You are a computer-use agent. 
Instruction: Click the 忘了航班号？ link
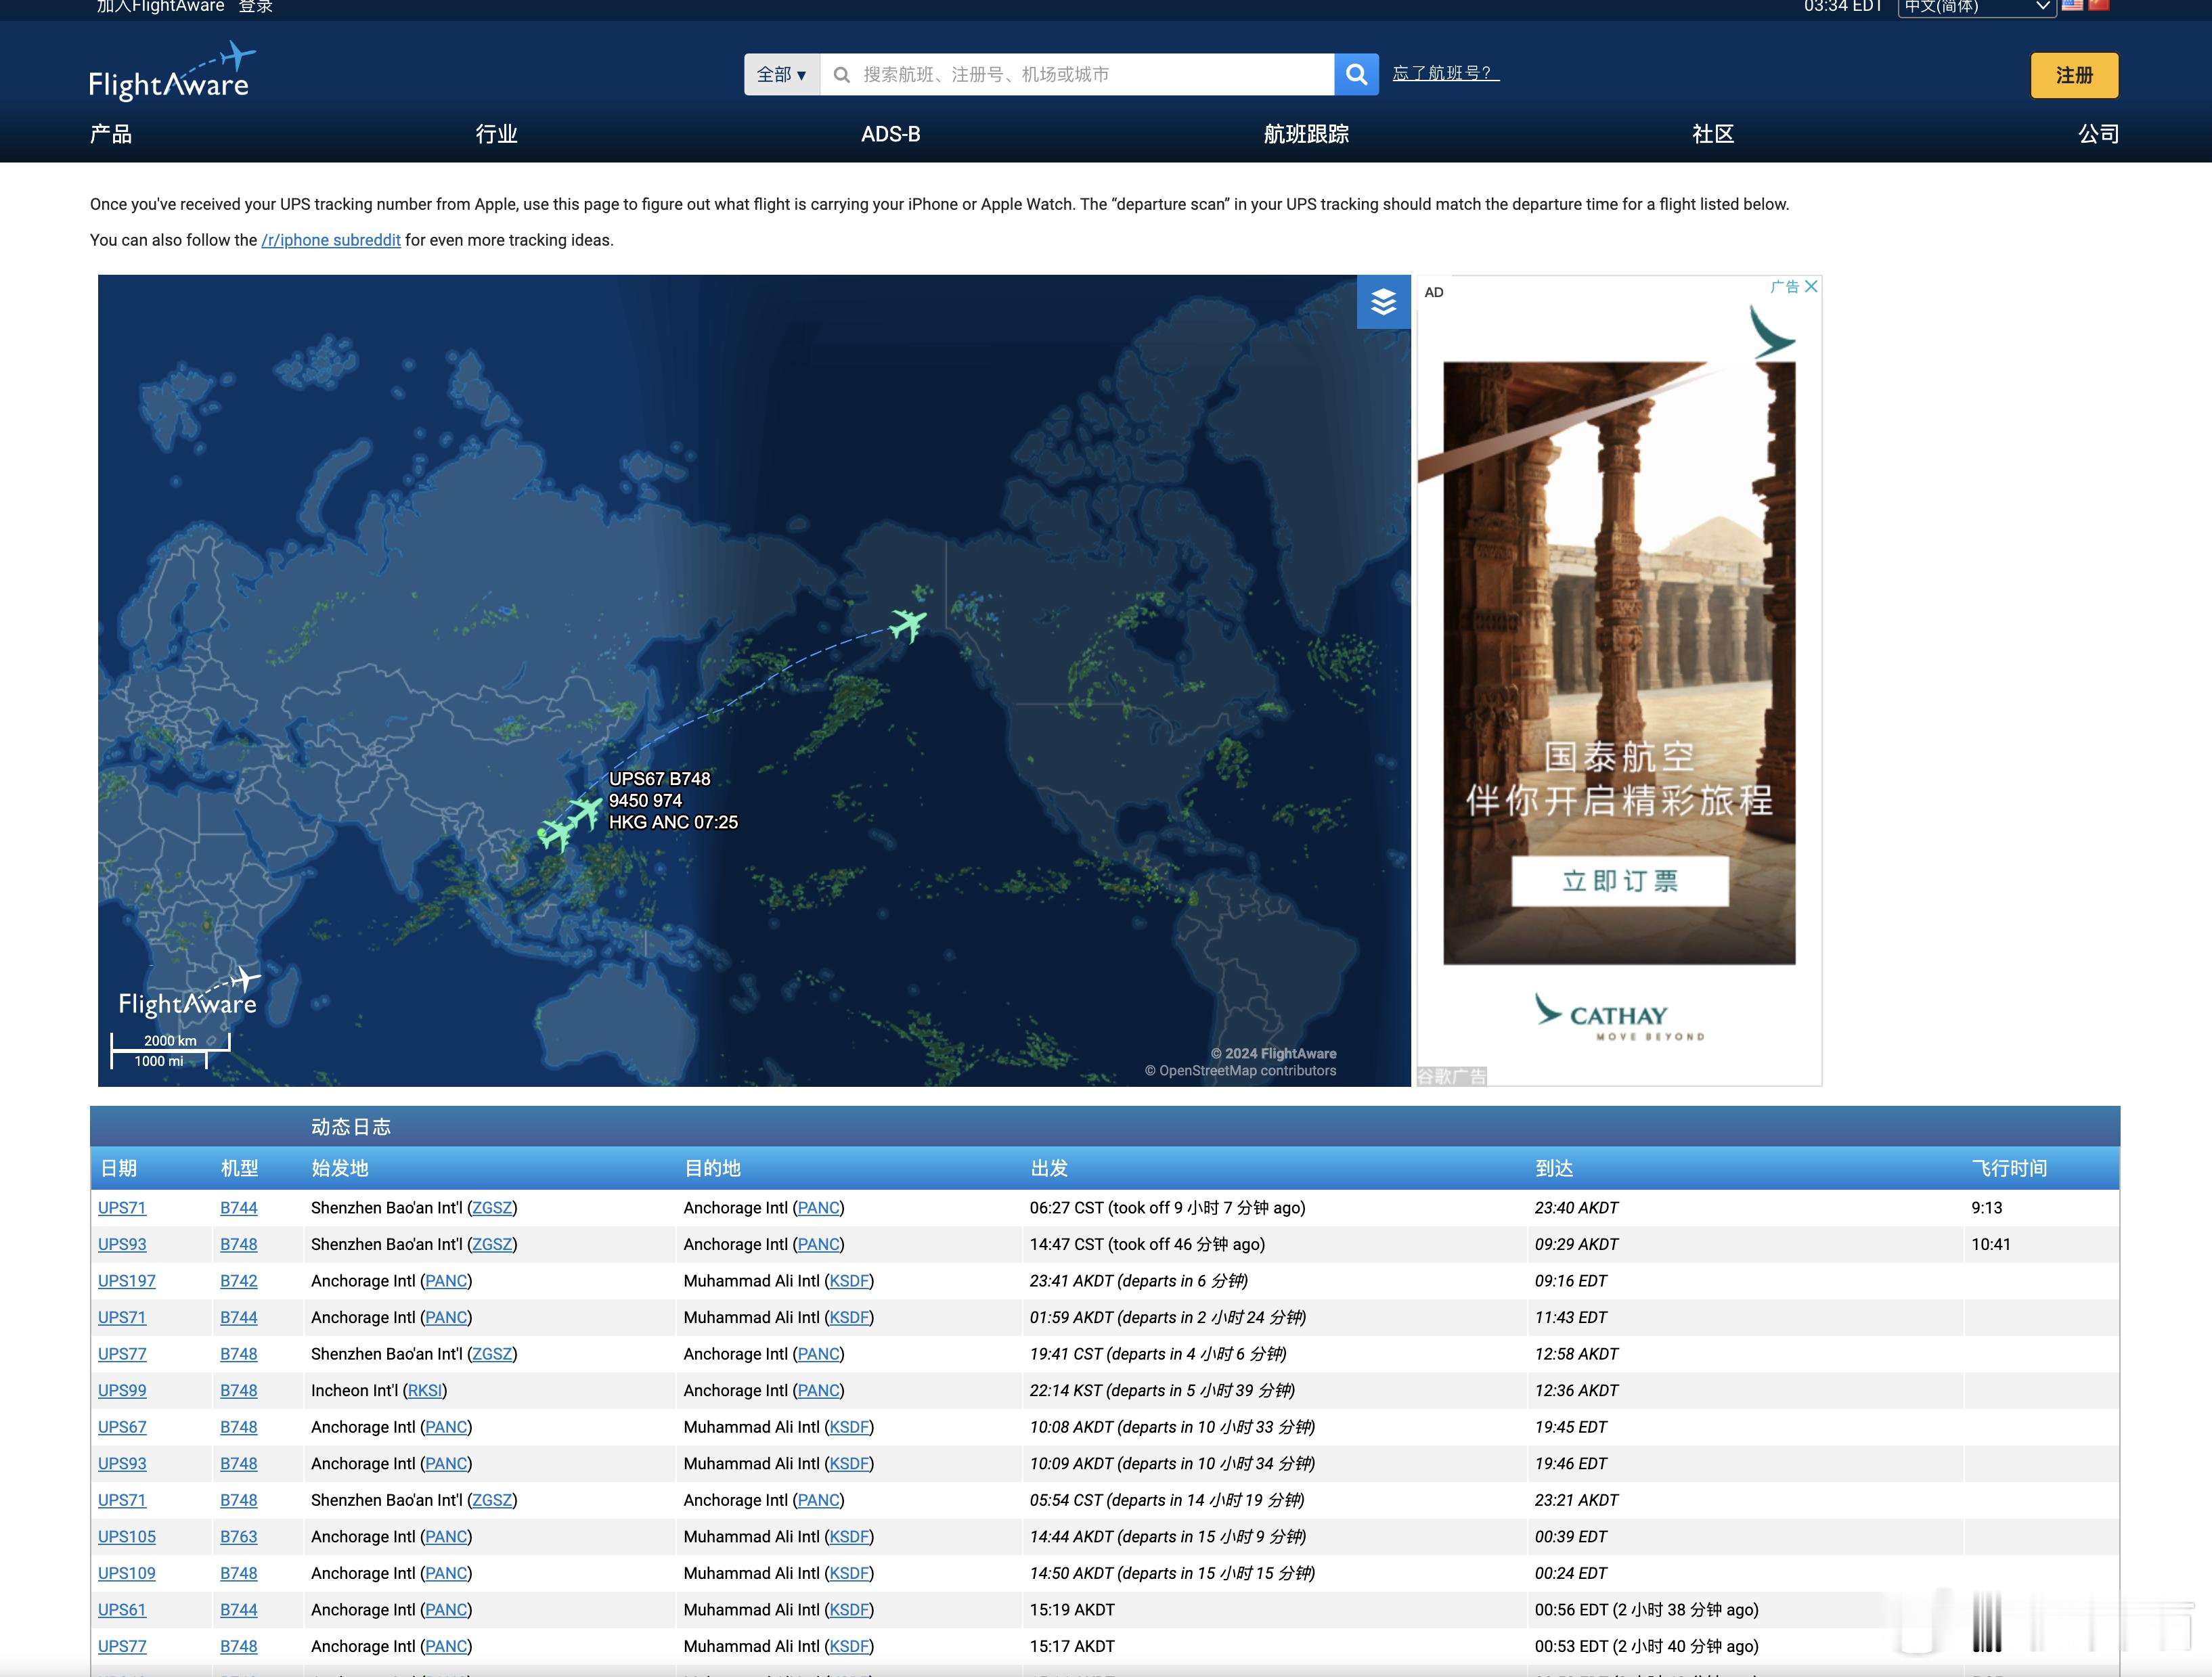tap(1445, 73)
